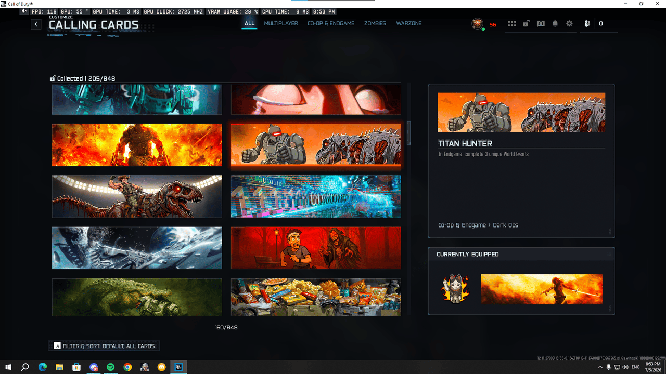Go back using the left chevron button
This screenshot has width=666, height=374.
pos(36,24)
